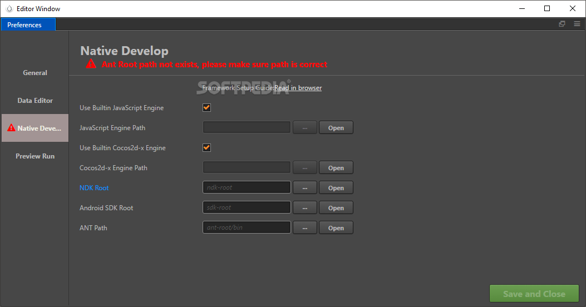Image resolution: width=586 pixels, height=307 pixels.
Task: Click ellipsis button for JavaScript Engine Path
Action: point(305,128)
